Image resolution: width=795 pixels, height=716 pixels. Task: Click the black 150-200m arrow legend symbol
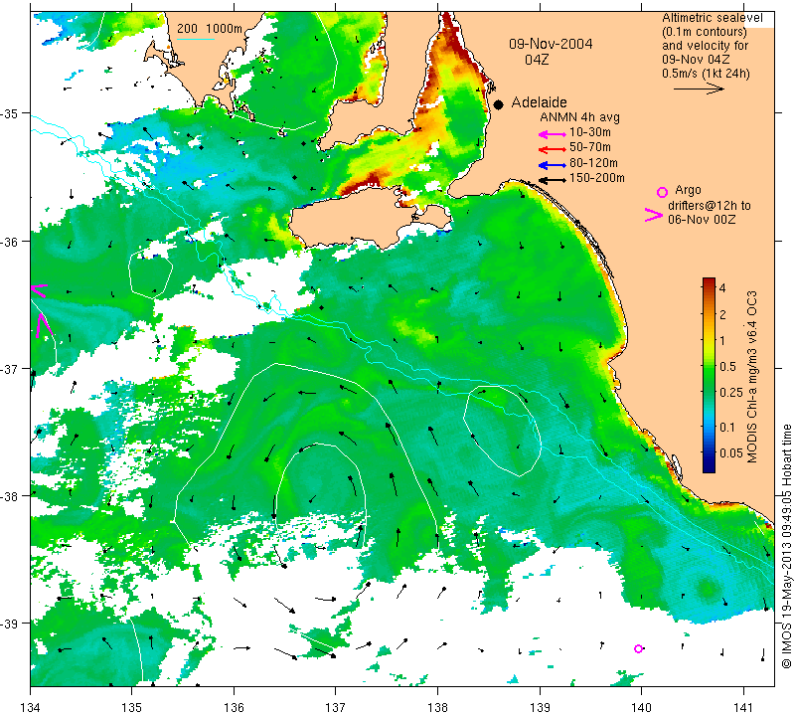[x=553, y=180]
